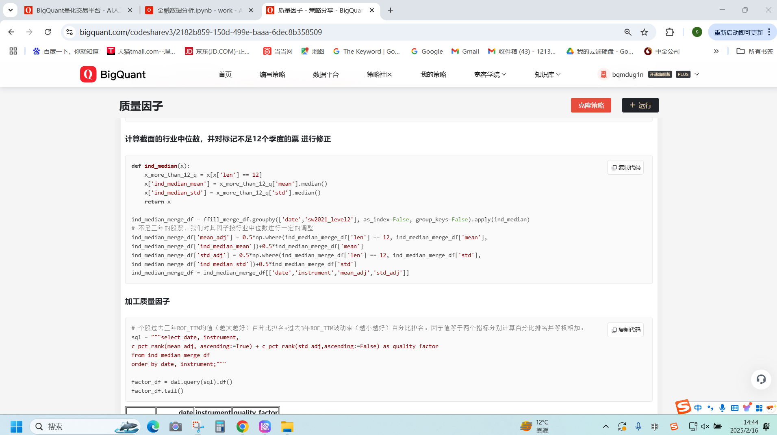
Task: Go to 数据平台 in navigation
Action: 326,74
